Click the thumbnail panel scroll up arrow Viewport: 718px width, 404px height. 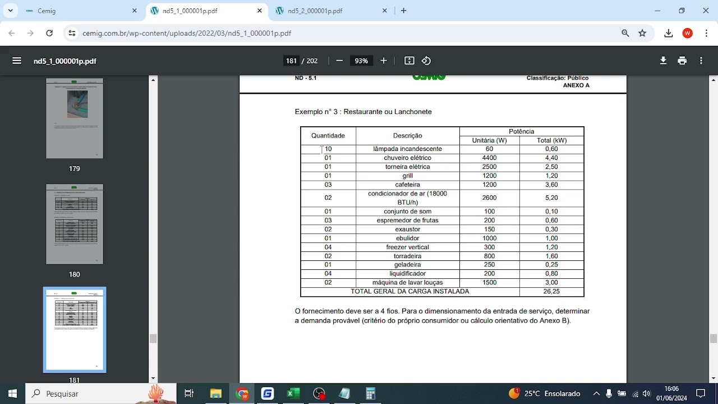[x=153, y=80]
